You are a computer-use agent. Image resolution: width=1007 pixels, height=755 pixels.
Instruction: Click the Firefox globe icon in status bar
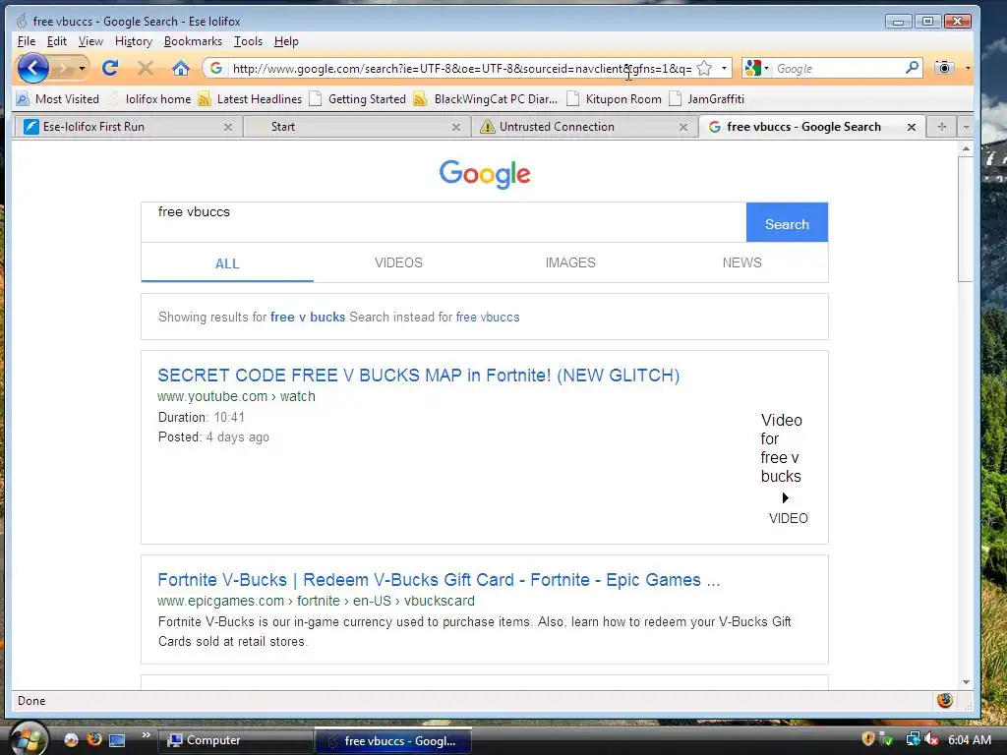click(945, 700)
